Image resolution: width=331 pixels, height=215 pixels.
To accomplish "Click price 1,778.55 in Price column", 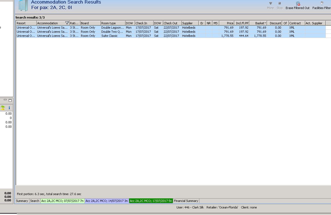I will [227, 36].
